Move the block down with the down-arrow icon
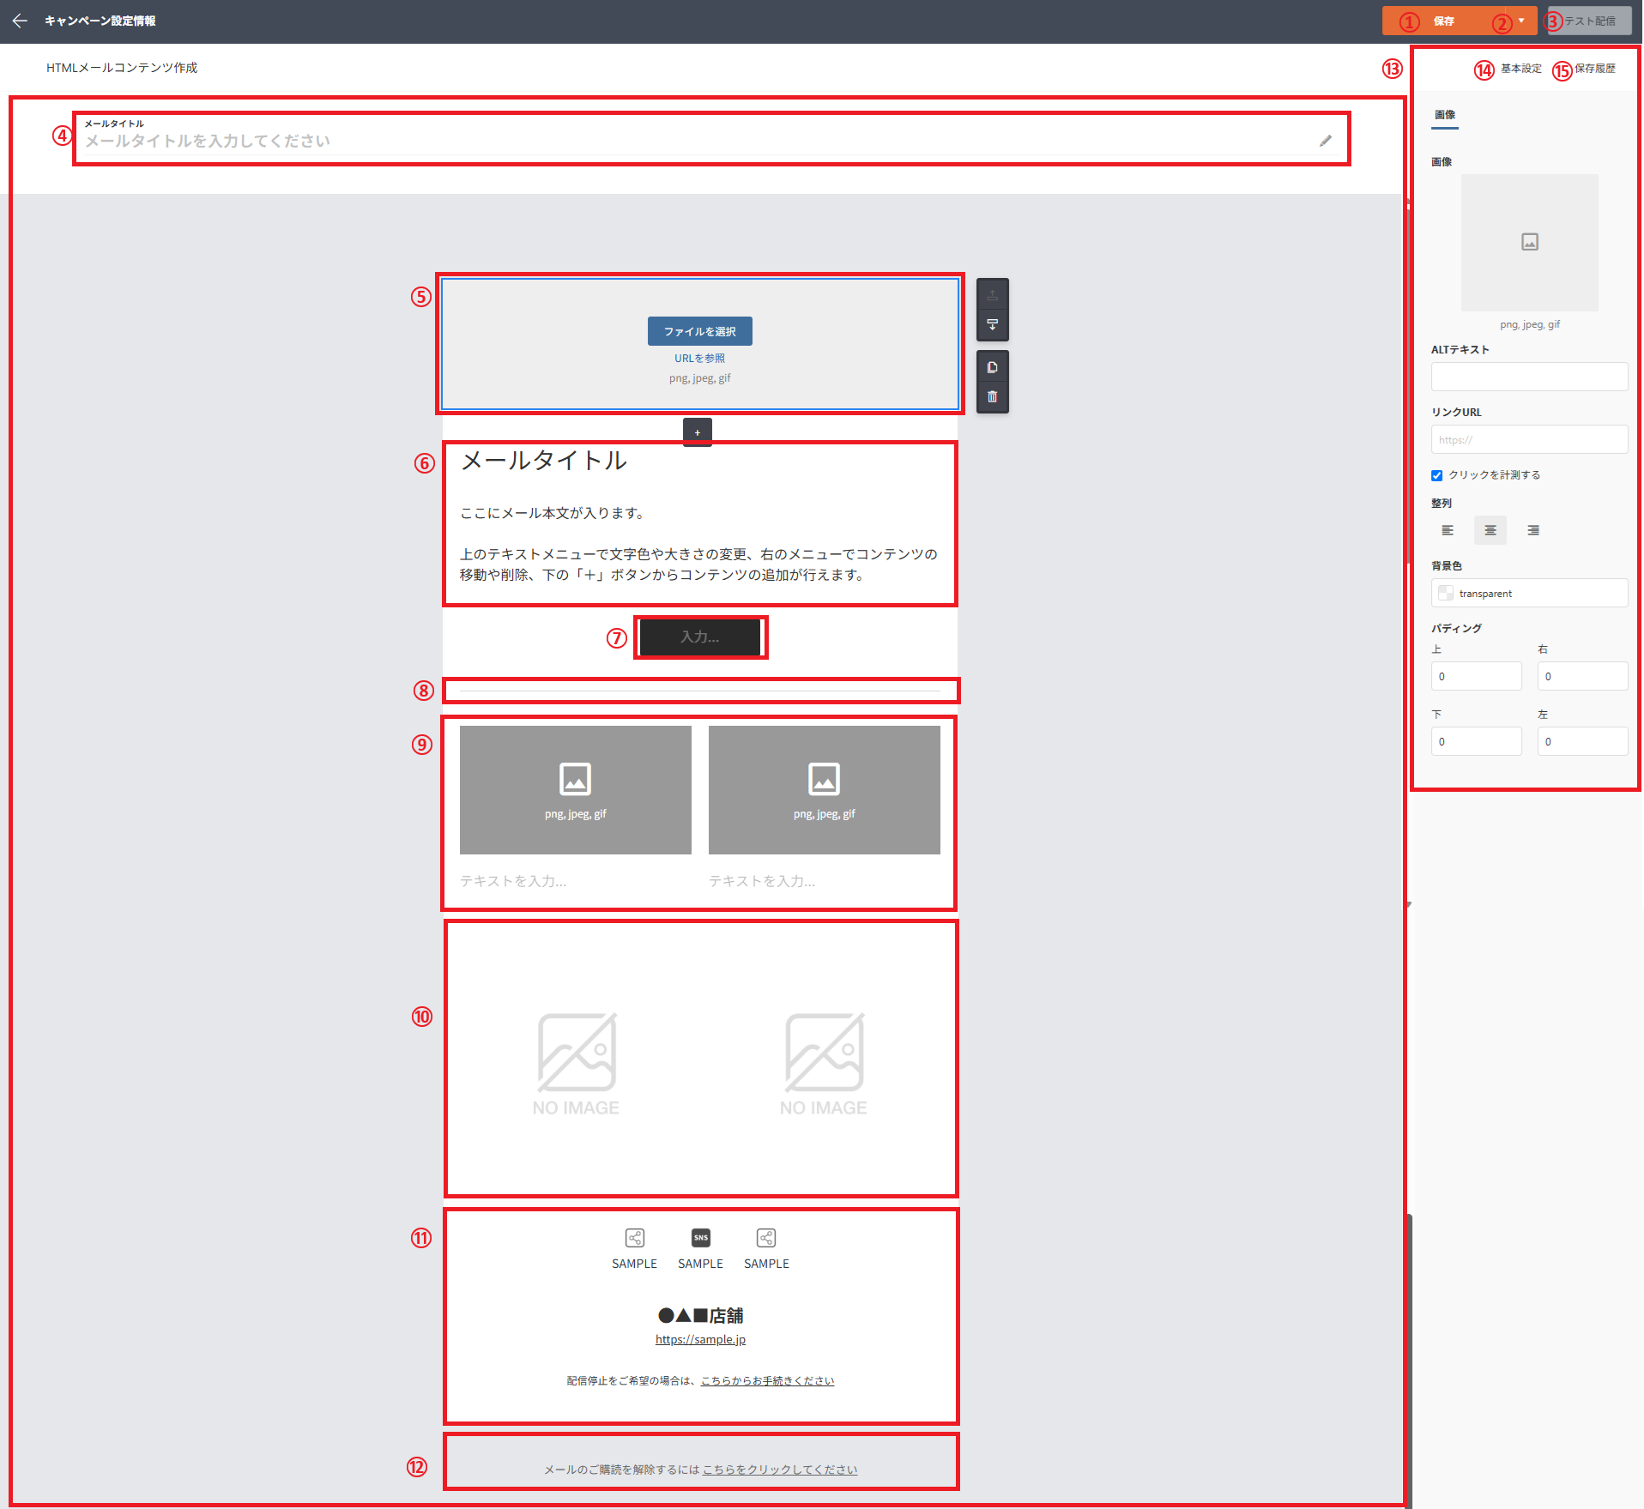The height and width of the screenshot is (1509, 1644). 993,324
